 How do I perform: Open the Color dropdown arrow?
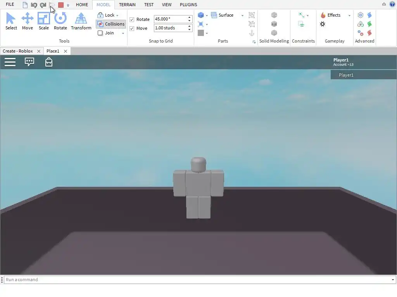[x=207, y=33]
